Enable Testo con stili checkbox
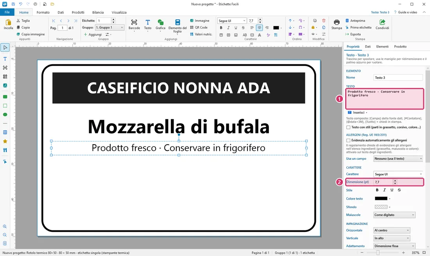 coord(348,127)
